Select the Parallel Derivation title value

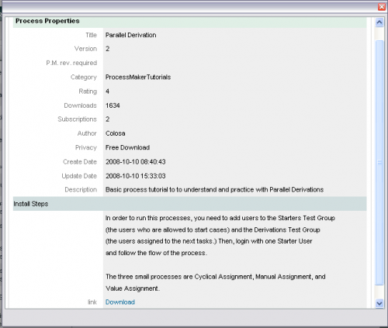(x=130, y=35)
